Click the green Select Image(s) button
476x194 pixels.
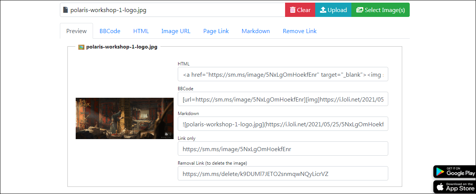(x=380, y=10)
